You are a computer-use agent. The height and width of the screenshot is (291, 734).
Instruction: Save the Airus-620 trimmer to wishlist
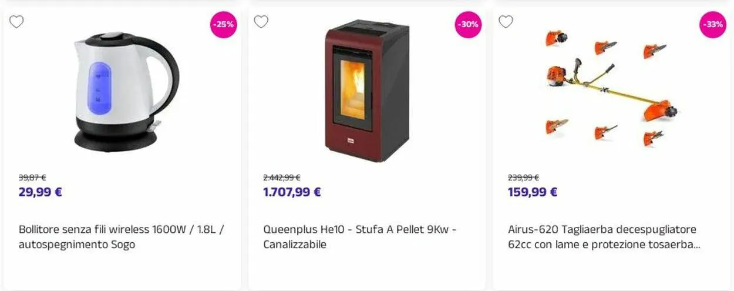[x=506, y=22]
